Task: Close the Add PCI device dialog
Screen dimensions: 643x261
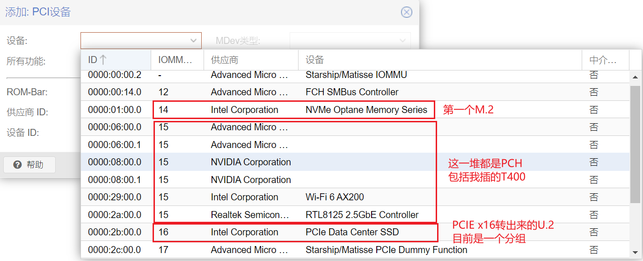Action: 407,12
